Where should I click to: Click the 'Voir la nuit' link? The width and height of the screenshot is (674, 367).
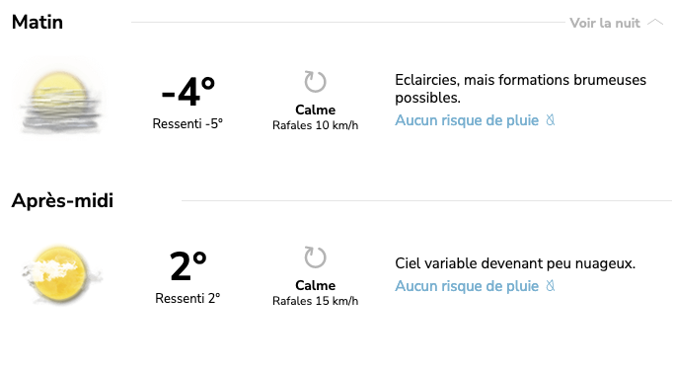tap(605, 23)
